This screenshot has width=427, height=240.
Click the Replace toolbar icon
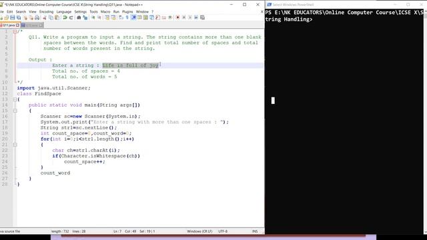(85, 18)
